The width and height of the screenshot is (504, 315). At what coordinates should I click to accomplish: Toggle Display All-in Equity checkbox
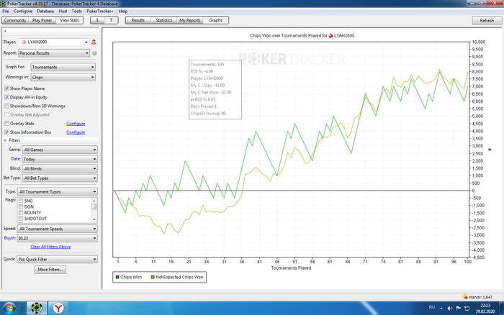[6, 97]
